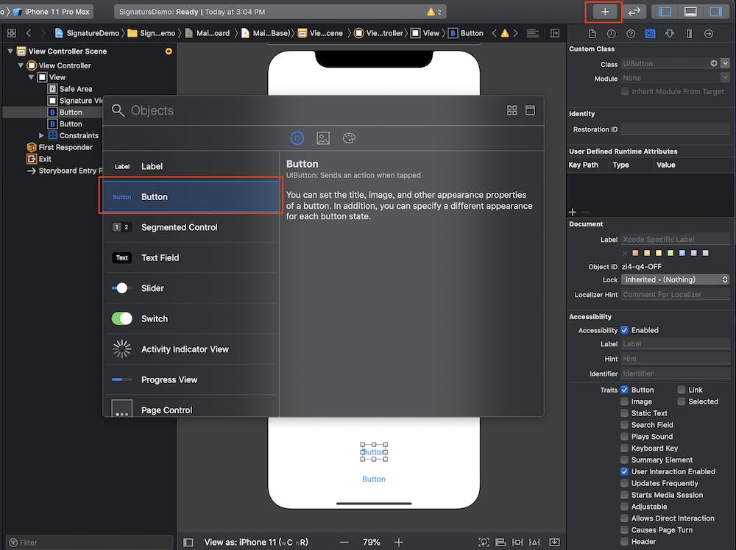Open the Module dropdown
The width and height of the screenshot is (736, 550).
725,78
